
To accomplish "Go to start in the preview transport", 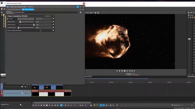I will [x=127, y=71].
